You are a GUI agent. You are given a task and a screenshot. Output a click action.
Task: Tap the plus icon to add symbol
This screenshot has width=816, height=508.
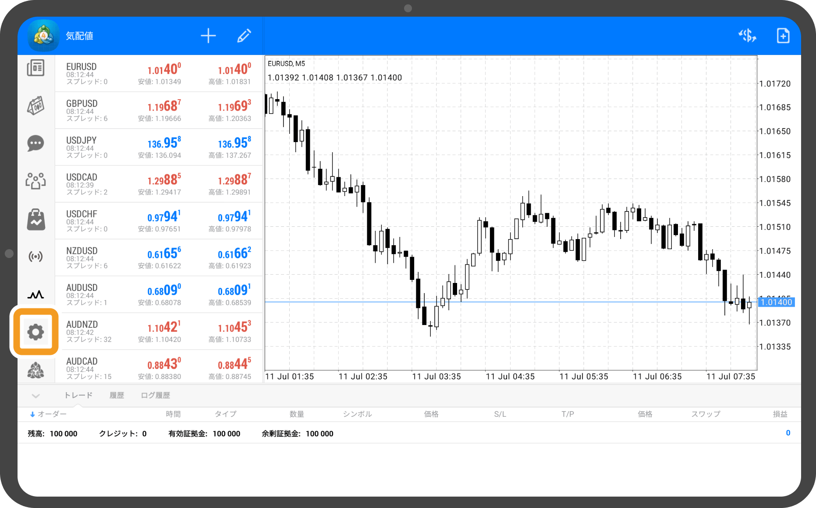pyautogui.click(x=208, y=36)
